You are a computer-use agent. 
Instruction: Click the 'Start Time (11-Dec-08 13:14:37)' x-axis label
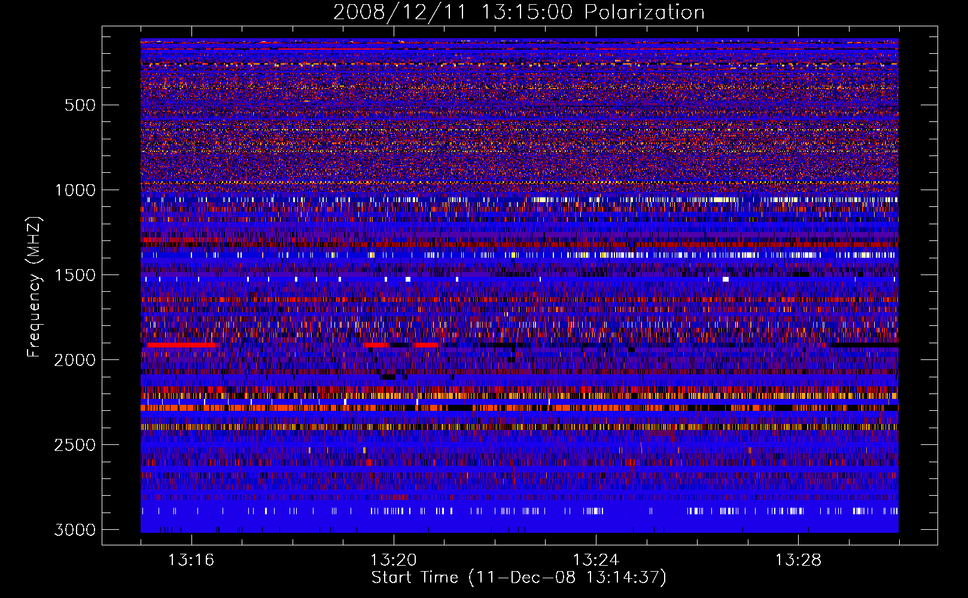519,578
